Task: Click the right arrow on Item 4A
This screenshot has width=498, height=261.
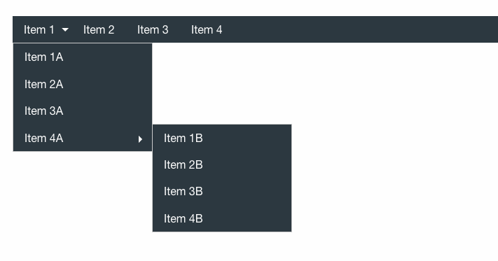Action: pos(140,139)
